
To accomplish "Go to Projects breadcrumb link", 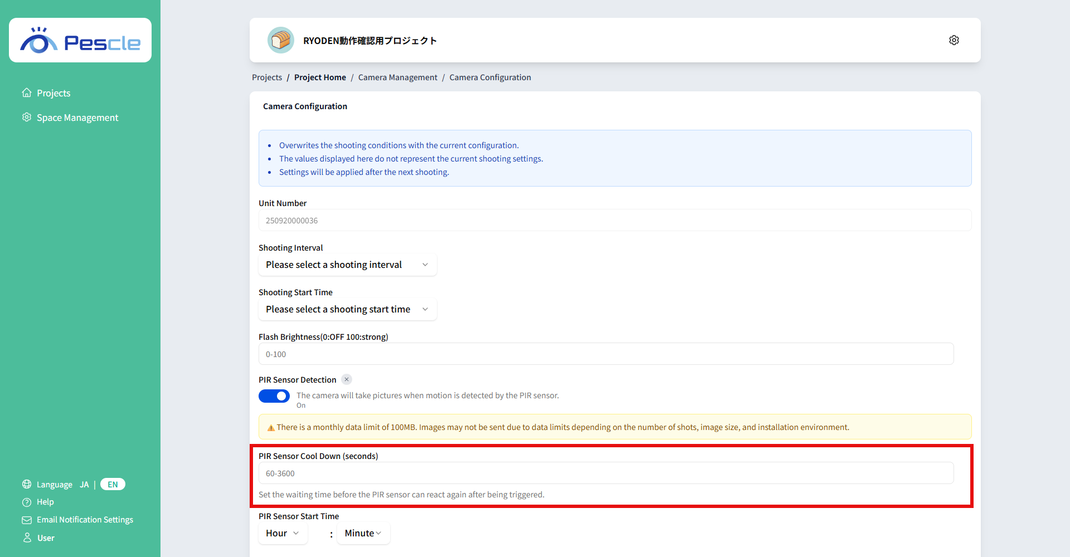I will pyautogui.click(x=267, y=77).
